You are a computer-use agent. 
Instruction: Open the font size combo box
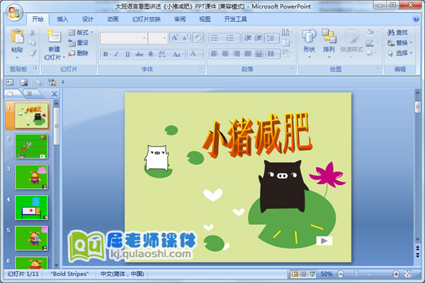tap(158, 38)
